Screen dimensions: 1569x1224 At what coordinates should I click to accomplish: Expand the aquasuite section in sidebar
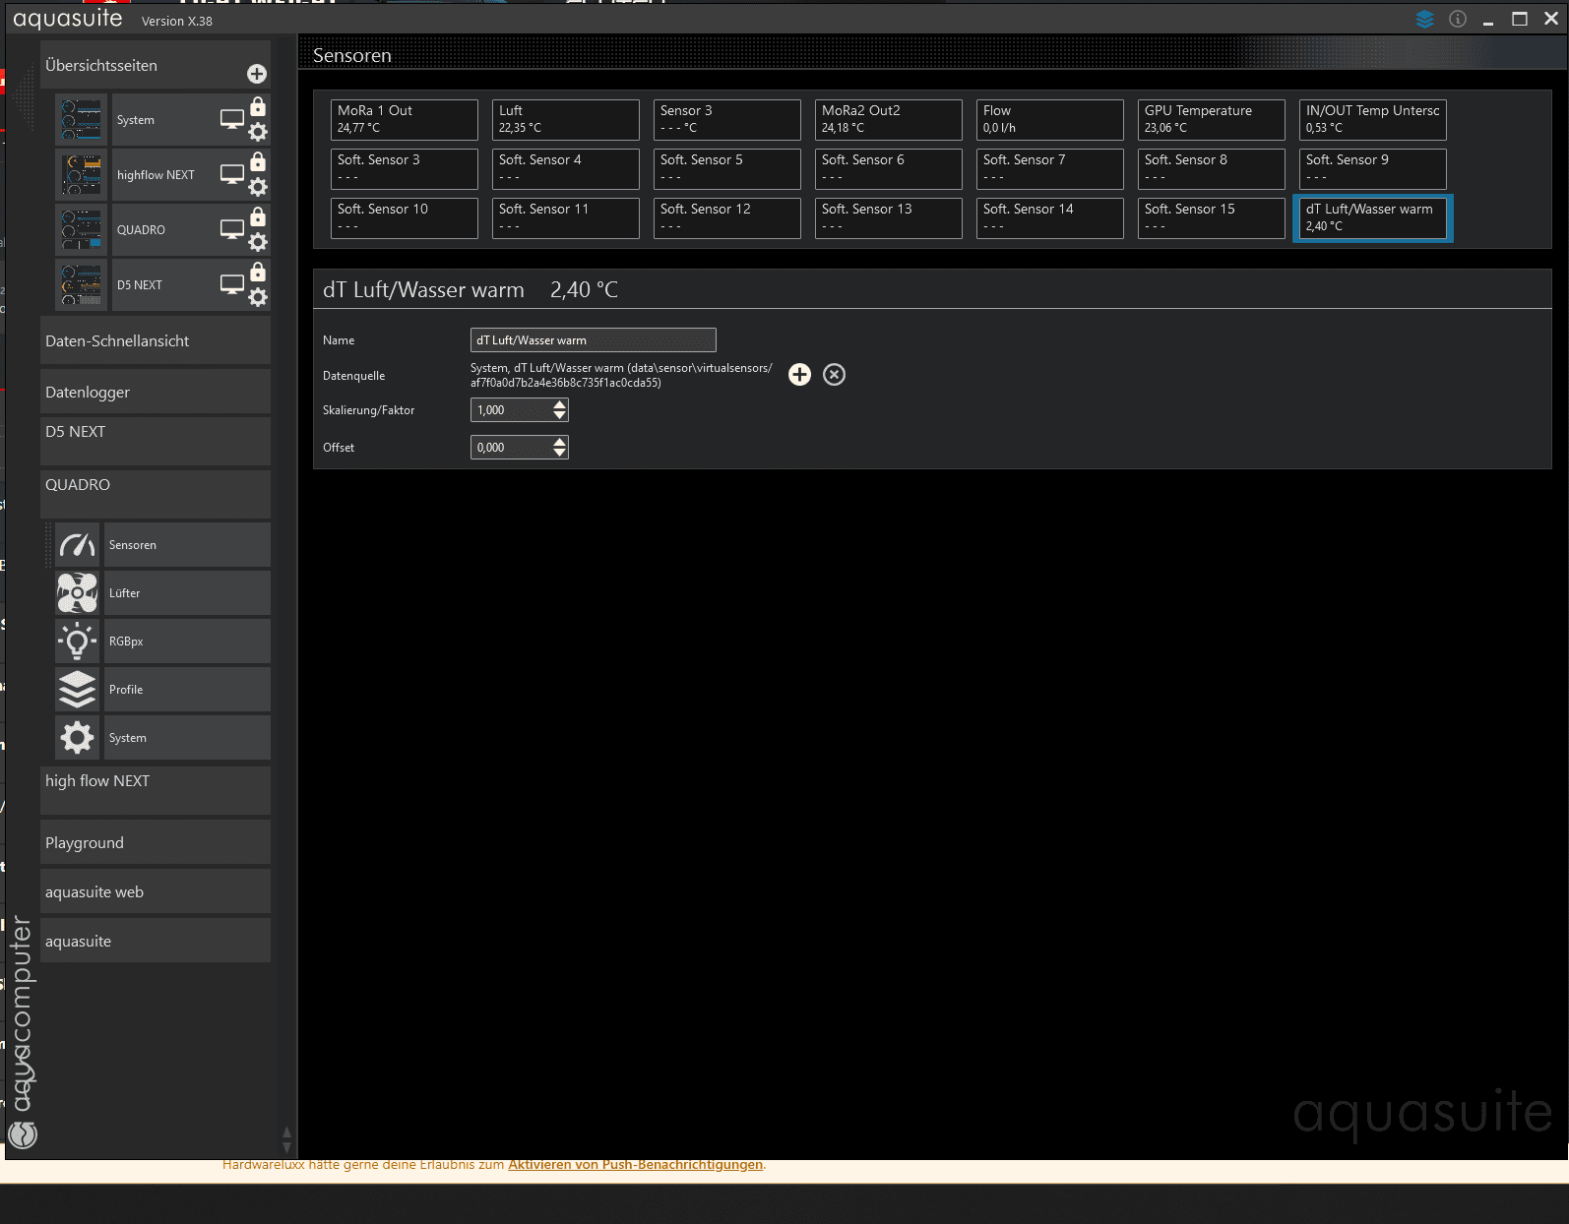(156, 941)
